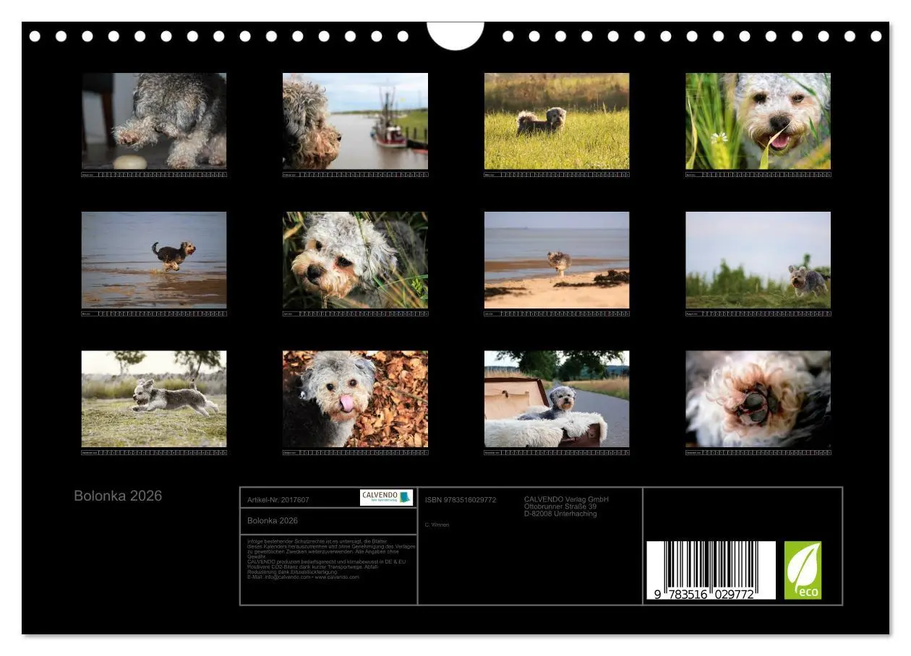Click the ISBN 9783516029772 text
The width and height of the screenshot is (911, 656).
coord(461,500)
